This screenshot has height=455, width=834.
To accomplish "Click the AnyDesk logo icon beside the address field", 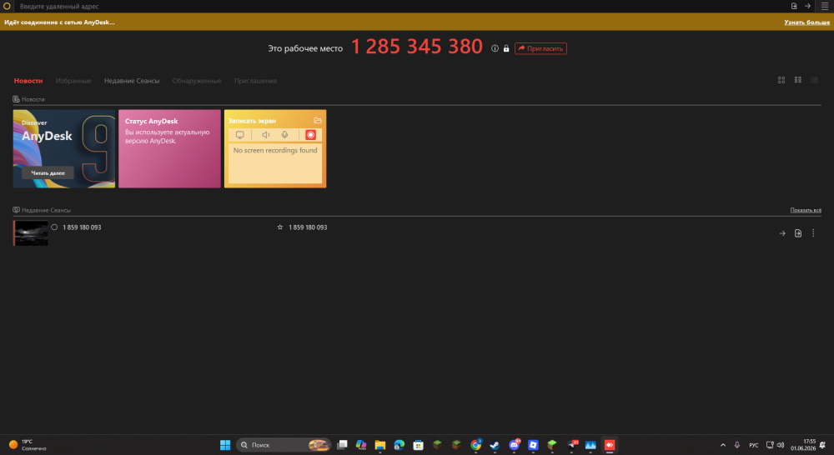I will [7, 7].
